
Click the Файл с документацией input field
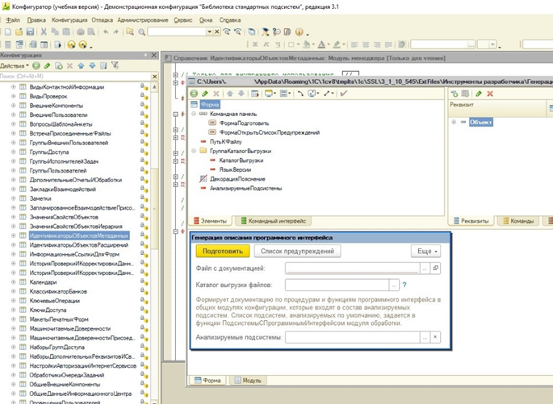point(352,269)
